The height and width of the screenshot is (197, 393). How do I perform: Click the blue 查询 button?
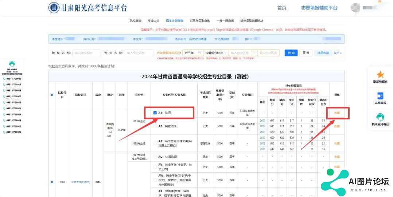point(291,53)
